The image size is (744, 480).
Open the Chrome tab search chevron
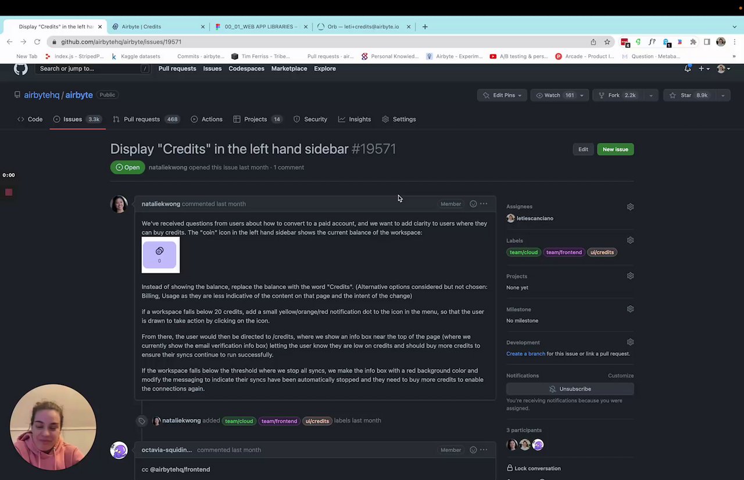pyautogui.click(x=734, y=27)
